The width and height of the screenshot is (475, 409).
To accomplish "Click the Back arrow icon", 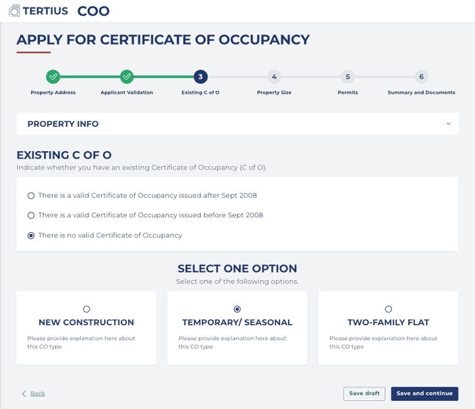I will click(x=24, y=393).
